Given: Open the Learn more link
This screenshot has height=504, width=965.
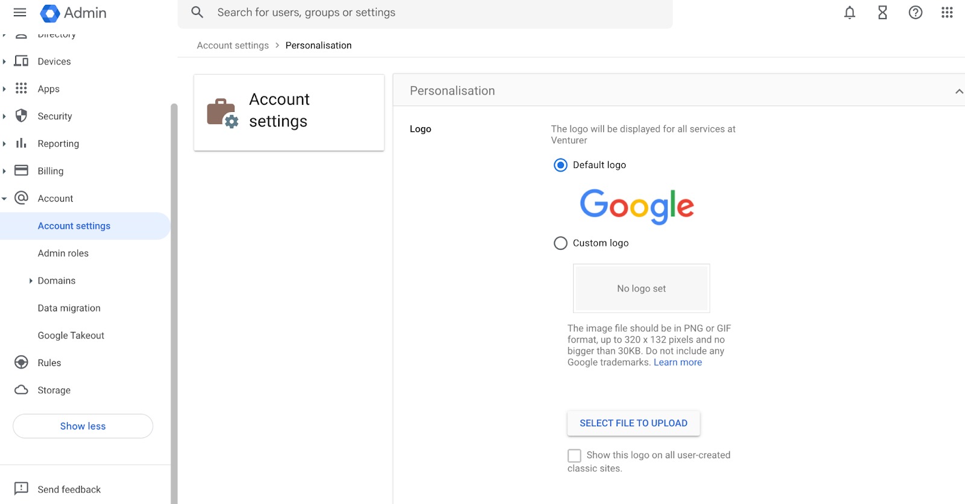Looking at the screenshot, I should point(677,362).
